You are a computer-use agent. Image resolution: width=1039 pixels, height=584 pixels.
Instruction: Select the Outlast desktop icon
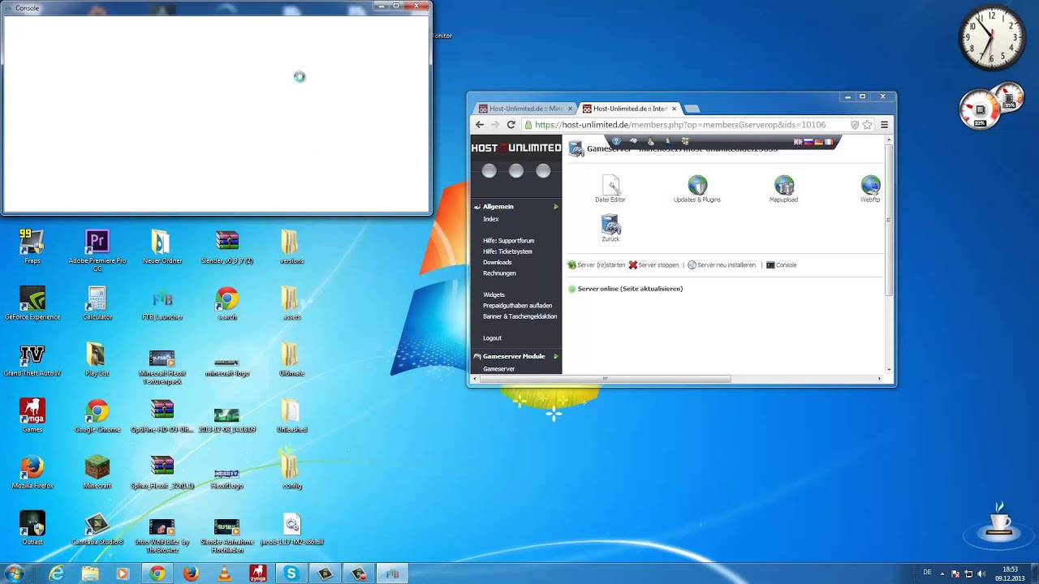(32, 527)
